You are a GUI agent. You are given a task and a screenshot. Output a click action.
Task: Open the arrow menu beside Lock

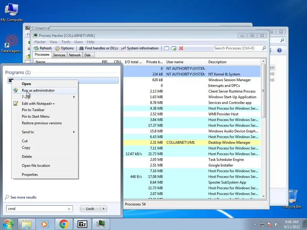[103, 209]
